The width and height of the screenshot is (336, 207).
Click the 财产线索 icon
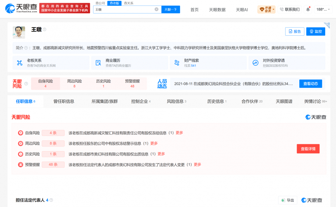coord(177,63)
